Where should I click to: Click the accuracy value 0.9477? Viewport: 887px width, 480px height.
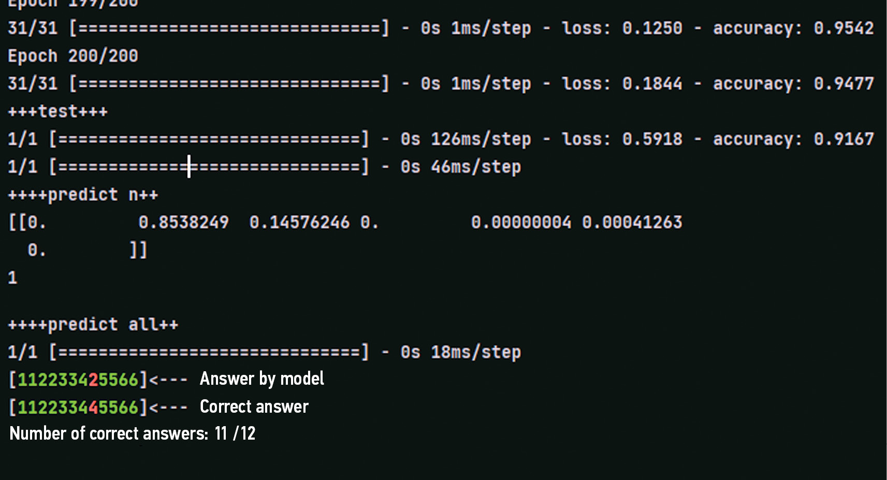[844, 83]
